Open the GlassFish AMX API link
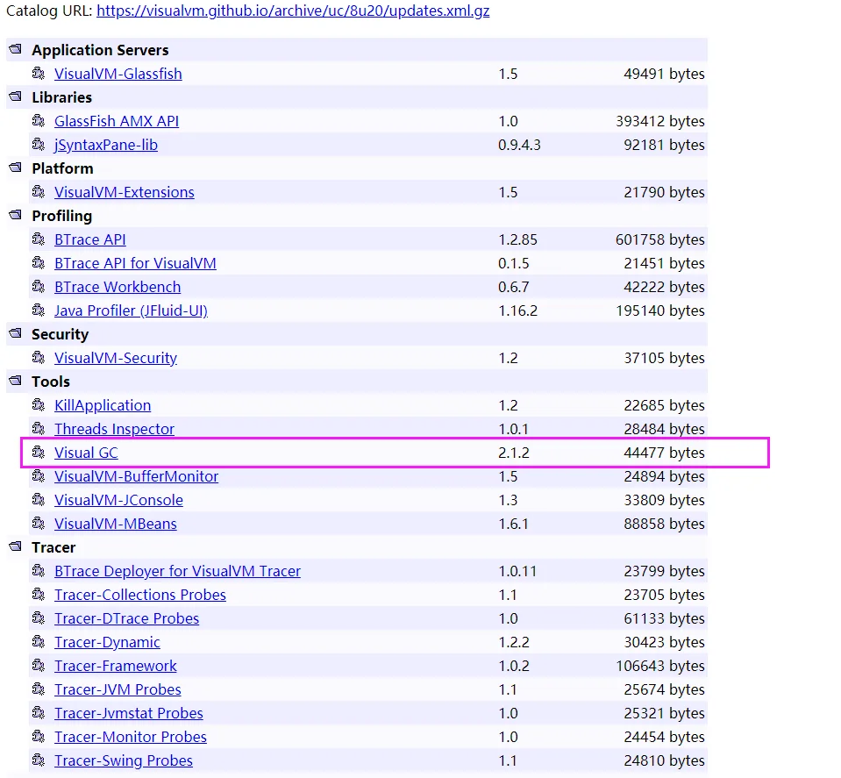 coord(117,121)
